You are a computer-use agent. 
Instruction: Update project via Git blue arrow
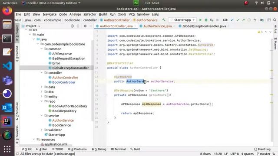pyautogui.click(x=232, y=20)
